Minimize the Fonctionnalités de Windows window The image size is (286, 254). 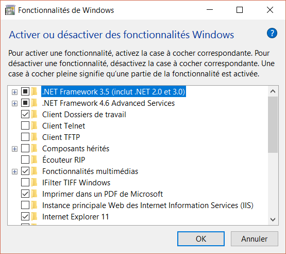[210, 10]
